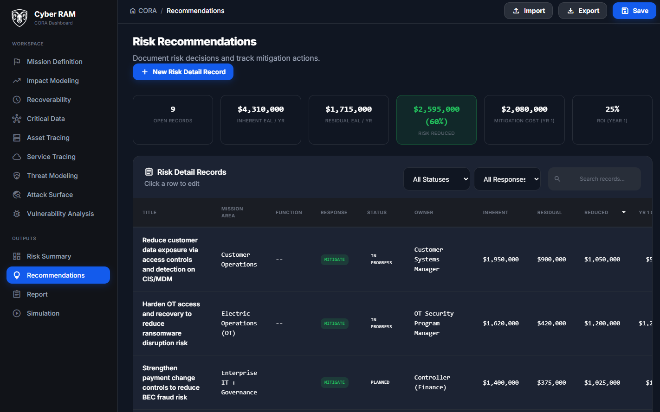Select the Critical Data icon in sidebar
660x412 pixels.
17,118
